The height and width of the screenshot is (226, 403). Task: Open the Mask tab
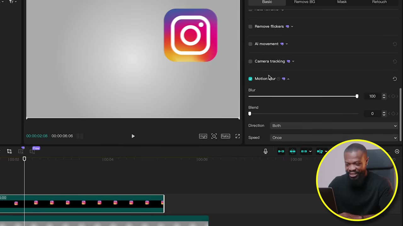[342, 2]
